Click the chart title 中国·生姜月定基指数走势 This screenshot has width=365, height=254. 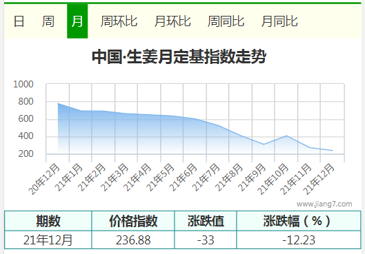(179, 56)
